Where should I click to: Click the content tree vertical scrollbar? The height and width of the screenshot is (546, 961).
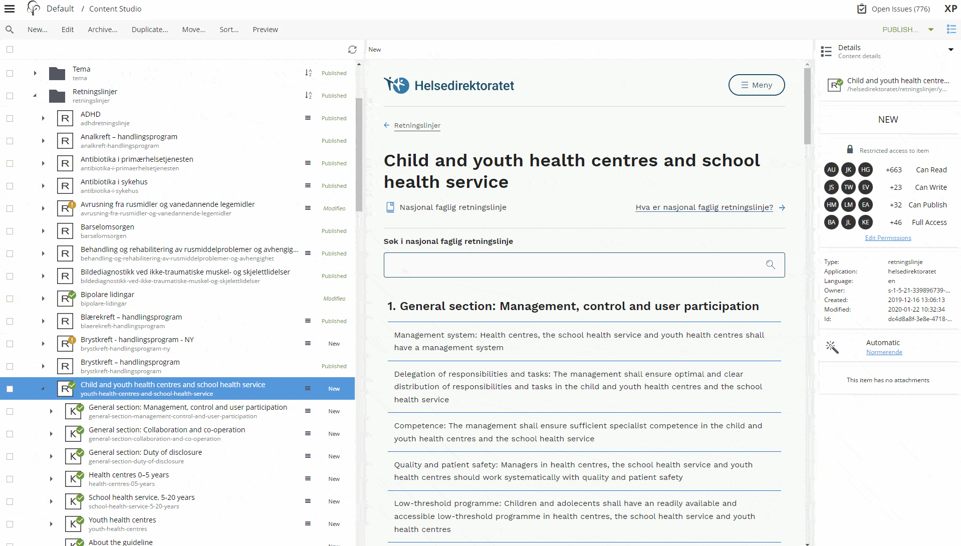(x=359, y=155)
